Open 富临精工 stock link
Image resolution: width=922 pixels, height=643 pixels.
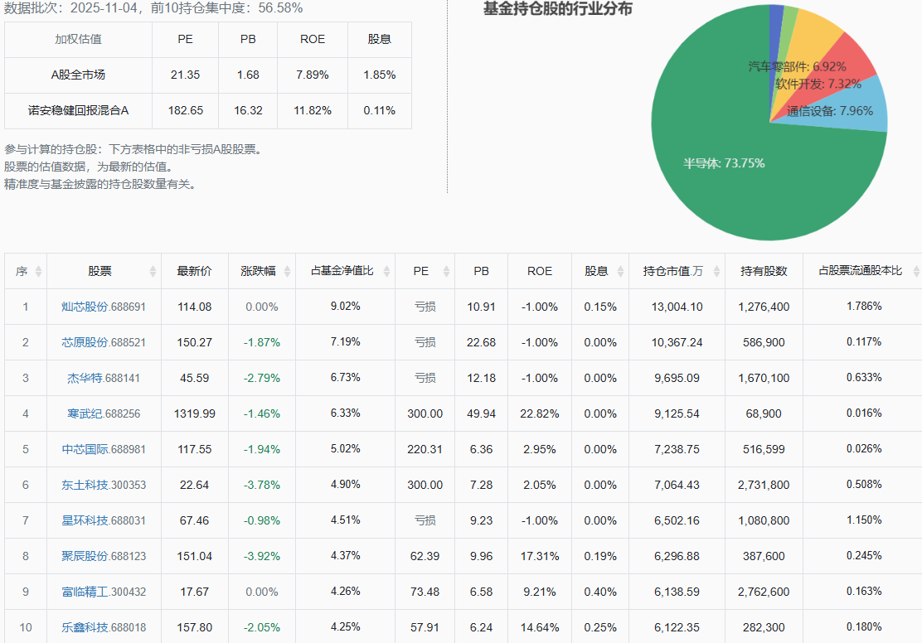tap(85, 592)
